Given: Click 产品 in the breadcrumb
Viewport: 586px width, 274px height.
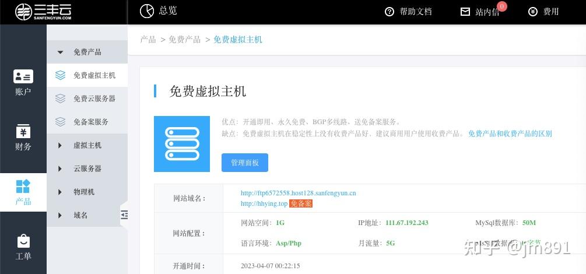Looking at the screenshot, I should (148, 40).
